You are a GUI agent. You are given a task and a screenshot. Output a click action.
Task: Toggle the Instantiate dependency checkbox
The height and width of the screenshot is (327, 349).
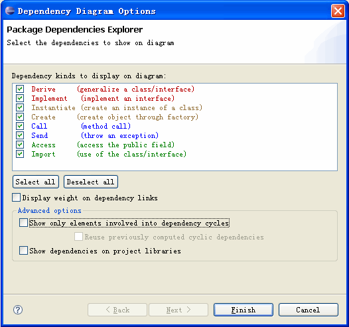[x=20, y=107]
